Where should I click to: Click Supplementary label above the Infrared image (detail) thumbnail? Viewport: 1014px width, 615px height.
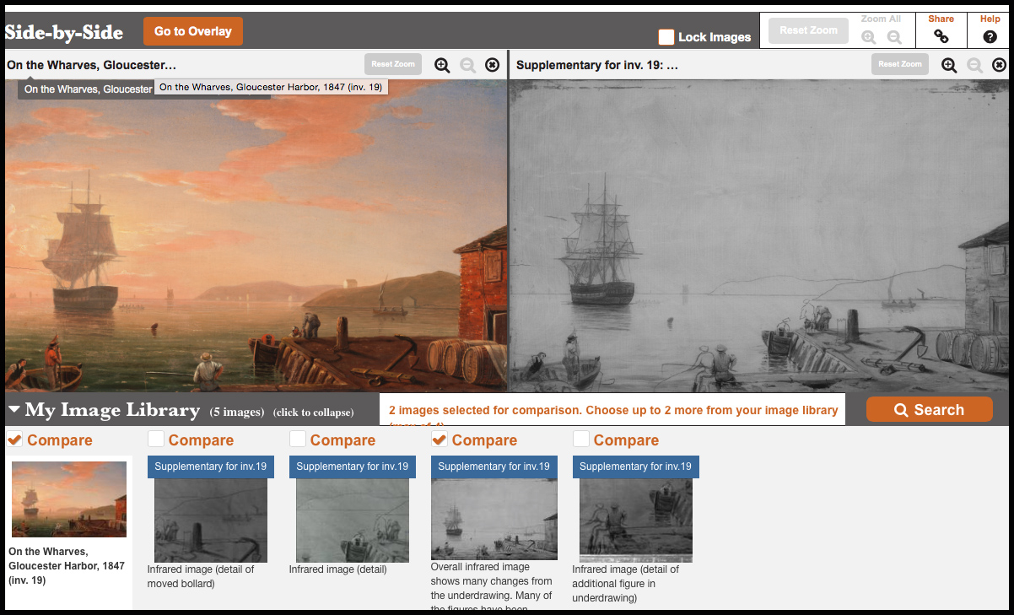(x=353, y=467)
